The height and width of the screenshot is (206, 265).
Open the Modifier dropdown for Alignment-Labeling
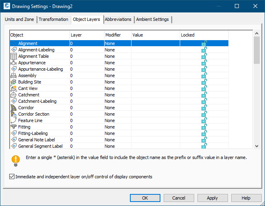point(118,50)
